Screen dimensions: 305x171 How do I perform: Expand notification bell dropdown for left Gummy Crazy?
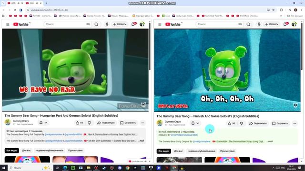(43, 123)
